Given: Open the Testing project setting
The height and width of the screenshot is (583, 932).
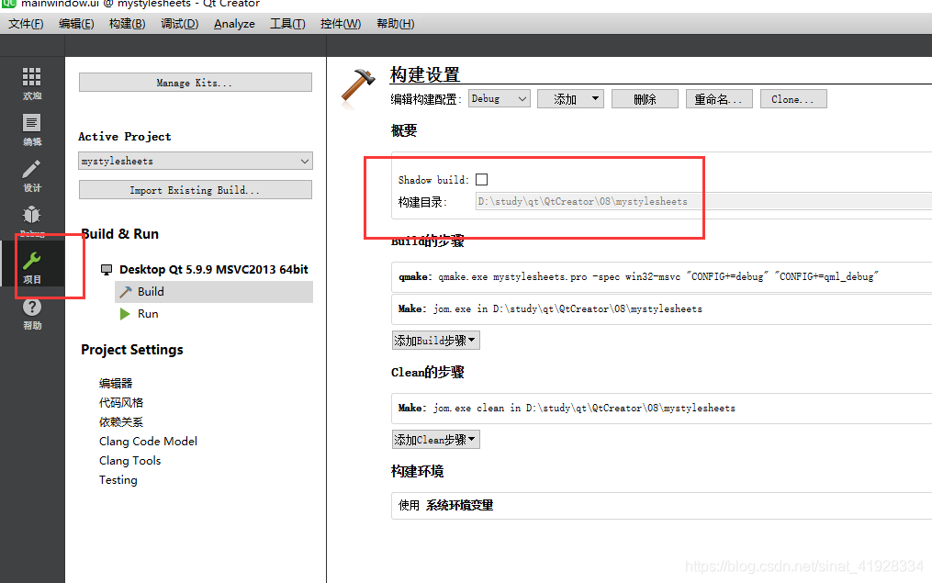Looking at the screenshot, I should tap(118, 480).
